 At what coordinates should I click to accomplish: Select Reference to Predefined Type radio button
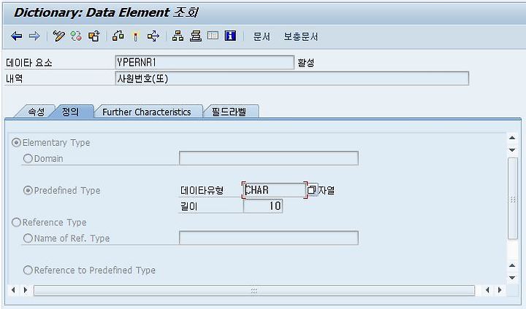28,270
